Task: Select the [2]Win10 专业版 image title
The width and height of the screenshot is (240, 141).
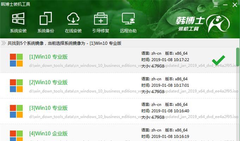Action: 48,82
